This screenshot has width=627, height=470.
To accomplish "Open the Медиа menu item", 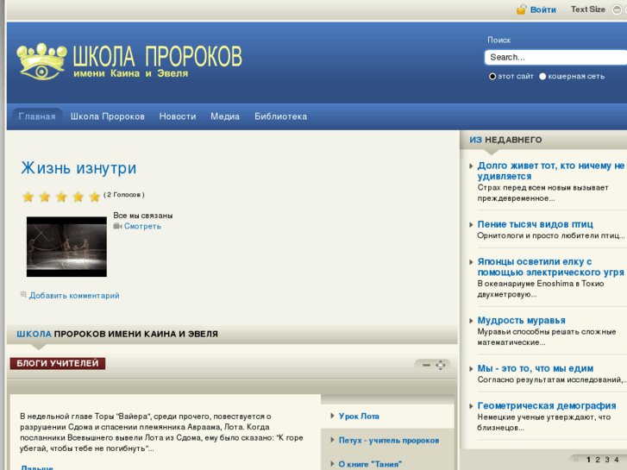I will click(x=225, y=116).
